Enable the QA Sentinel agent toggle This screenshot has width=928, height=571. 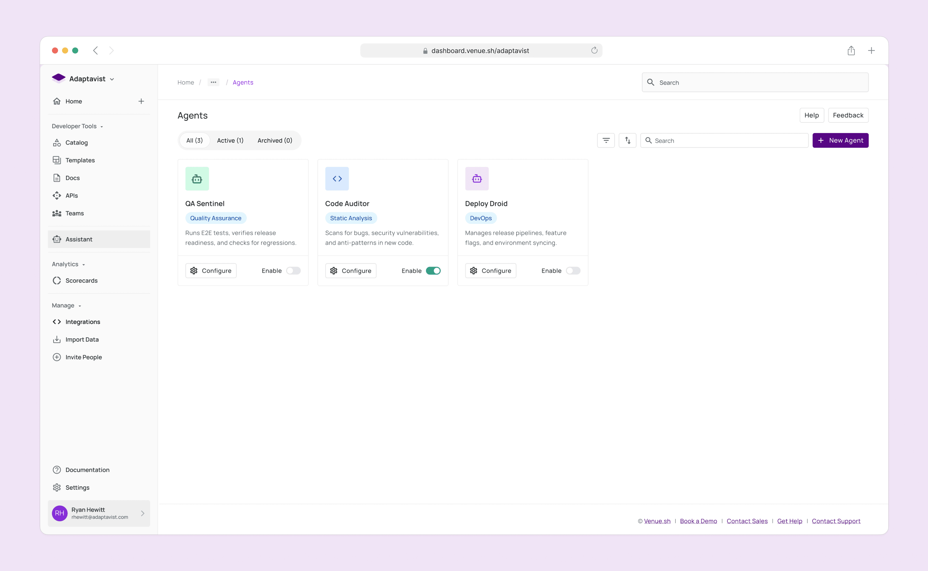click(293, 271)
